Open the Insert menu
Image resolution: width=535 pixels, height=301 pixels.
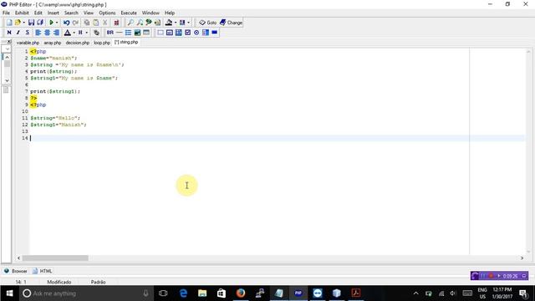pyautogui.click(x=53, y=13)
